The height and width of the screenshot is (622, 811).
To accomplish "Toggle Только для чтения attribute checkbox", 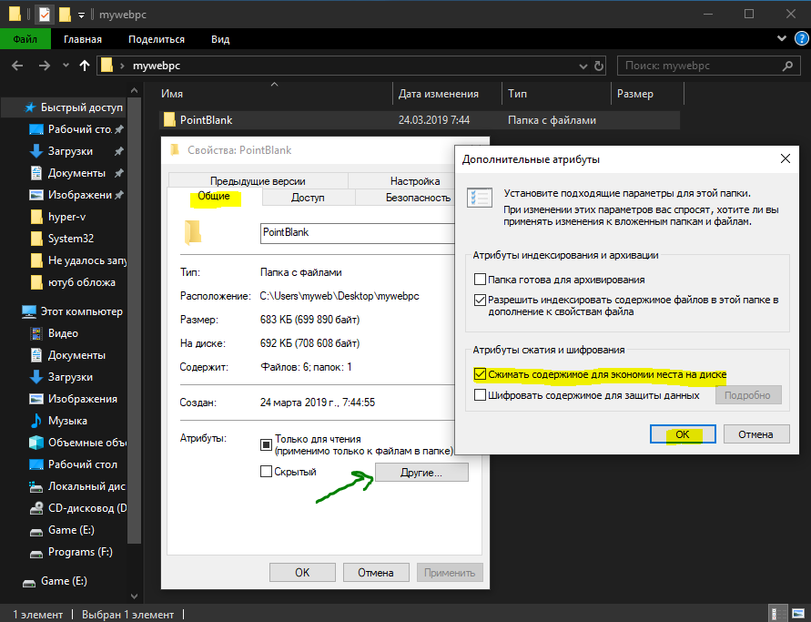I will tap(266, 444).
